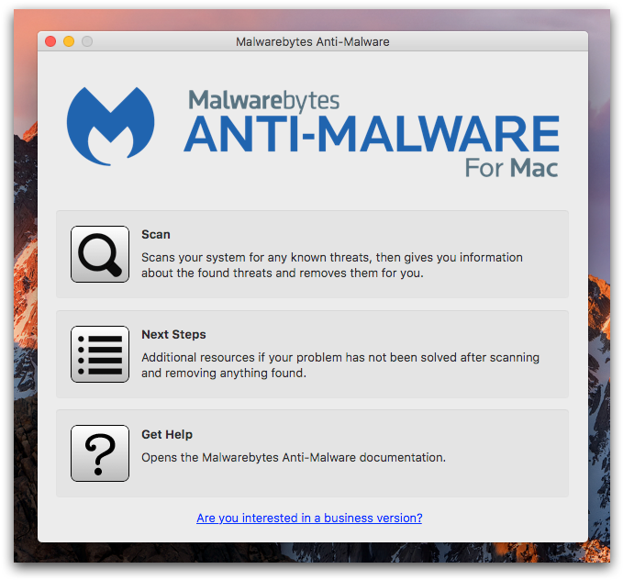The height and width of the screenshot is (580, 623).
Task: Click the 'Scan' heading text
Action: coord(156,235)
